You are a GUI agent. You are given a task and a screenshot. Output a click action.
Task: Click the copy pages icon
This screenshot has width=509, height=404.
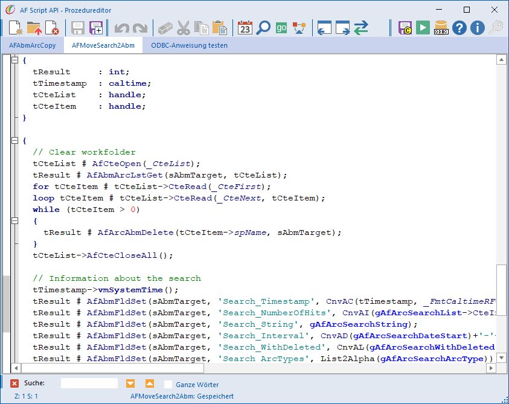[x=202, y=28]
